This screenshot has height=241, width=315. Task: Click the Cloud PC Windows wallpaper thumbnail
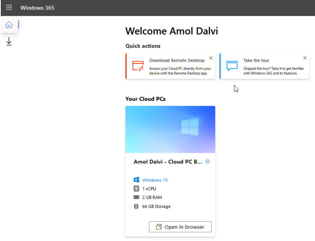pos(170,129)
